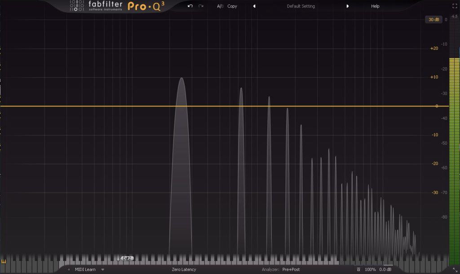Enter full screen mode via top-right icon
Screen dimensions: 460x274
coord(455,6)
